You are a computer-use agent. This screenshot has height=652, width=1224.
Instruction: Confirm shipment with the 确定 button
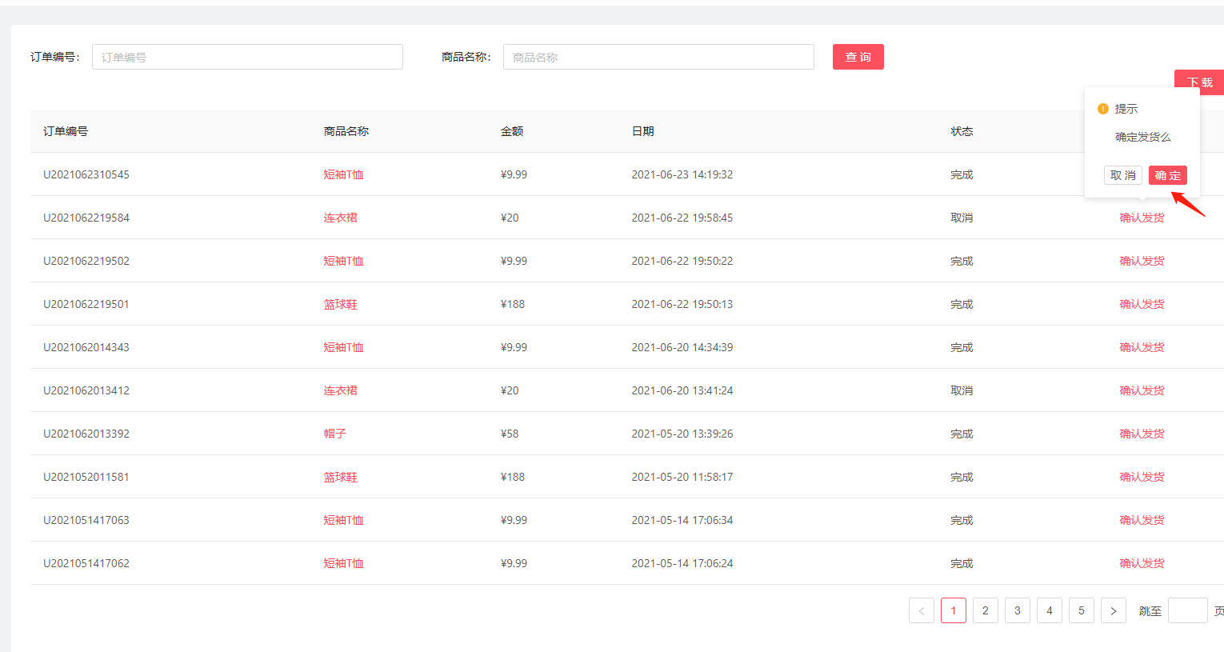[1168, 175]
